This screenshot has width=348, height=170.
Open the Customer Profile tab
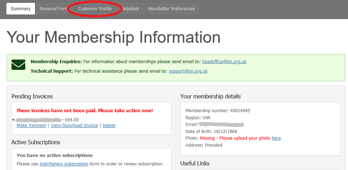[x=95, y=8]
